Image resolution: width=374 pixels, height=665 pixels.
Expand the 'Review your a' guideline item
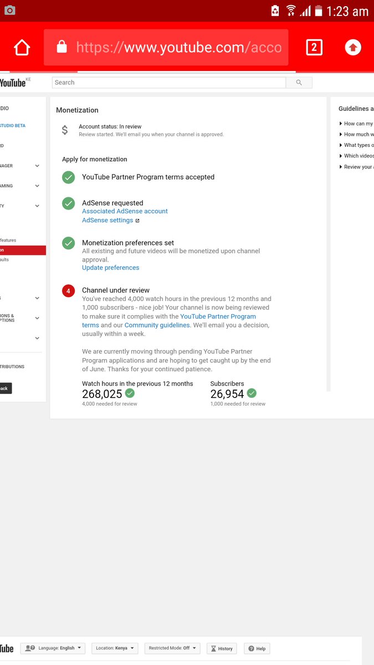pos(356,167)
